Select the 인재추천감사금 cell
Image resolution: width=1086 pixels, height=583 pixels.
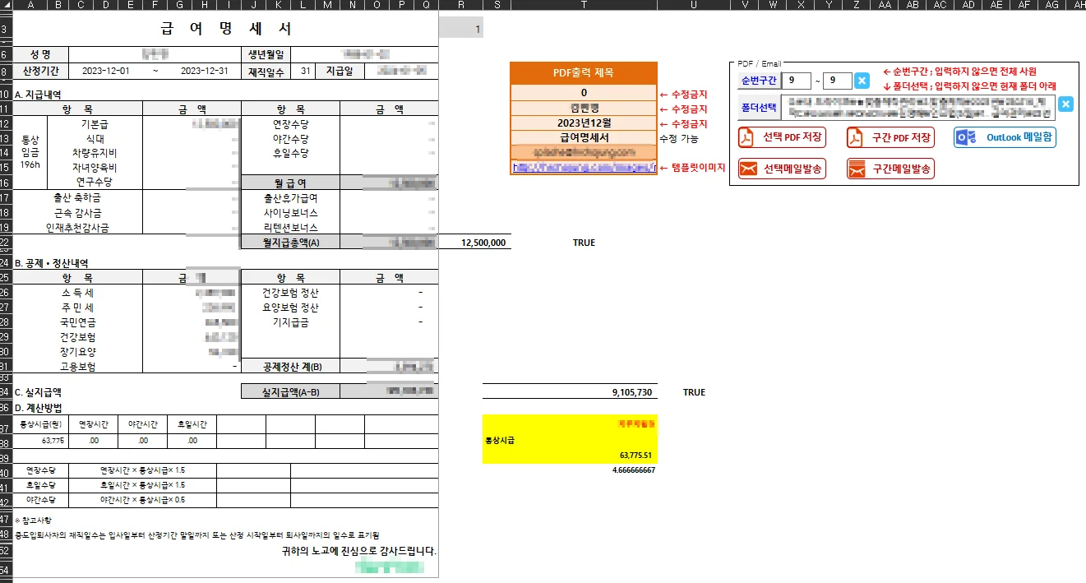point(78,227)
